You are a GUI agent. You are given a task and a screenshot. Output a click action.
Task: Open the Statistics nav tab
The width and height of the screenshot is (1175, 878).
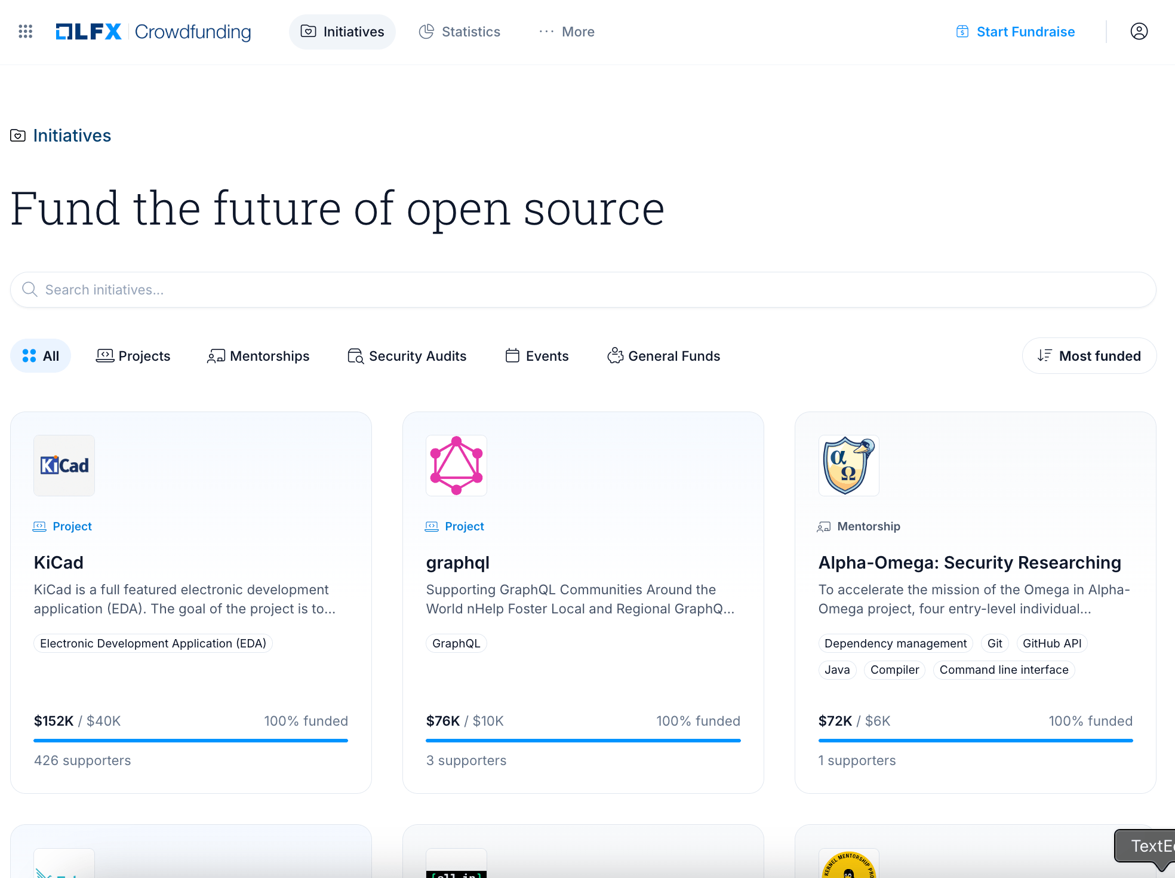pyautogui.click(x=460, y=32)
